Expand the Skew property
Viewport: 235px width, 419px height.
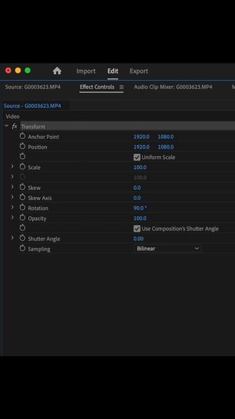[12, 187]
